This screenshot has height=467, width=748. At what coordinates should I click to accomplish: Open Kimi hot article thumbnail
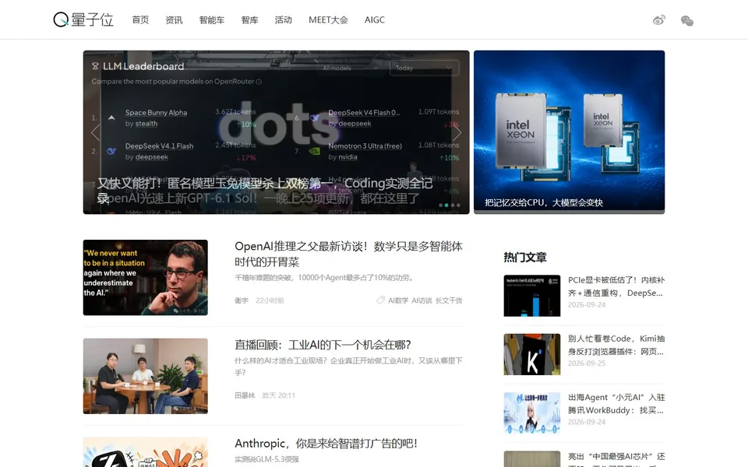[532, 354]
